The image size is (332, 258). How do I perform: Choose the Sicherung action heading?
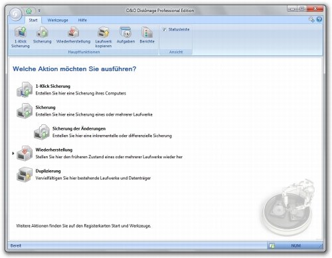(45, 108)
